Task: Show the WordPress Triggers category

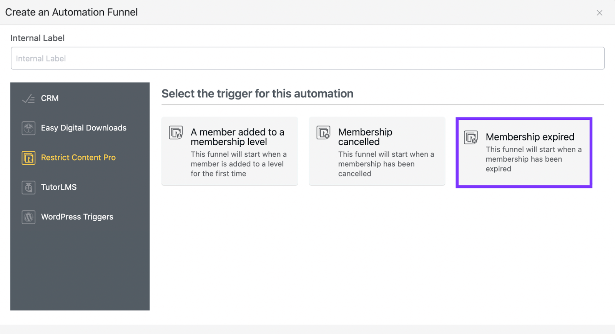Action: 77,217
